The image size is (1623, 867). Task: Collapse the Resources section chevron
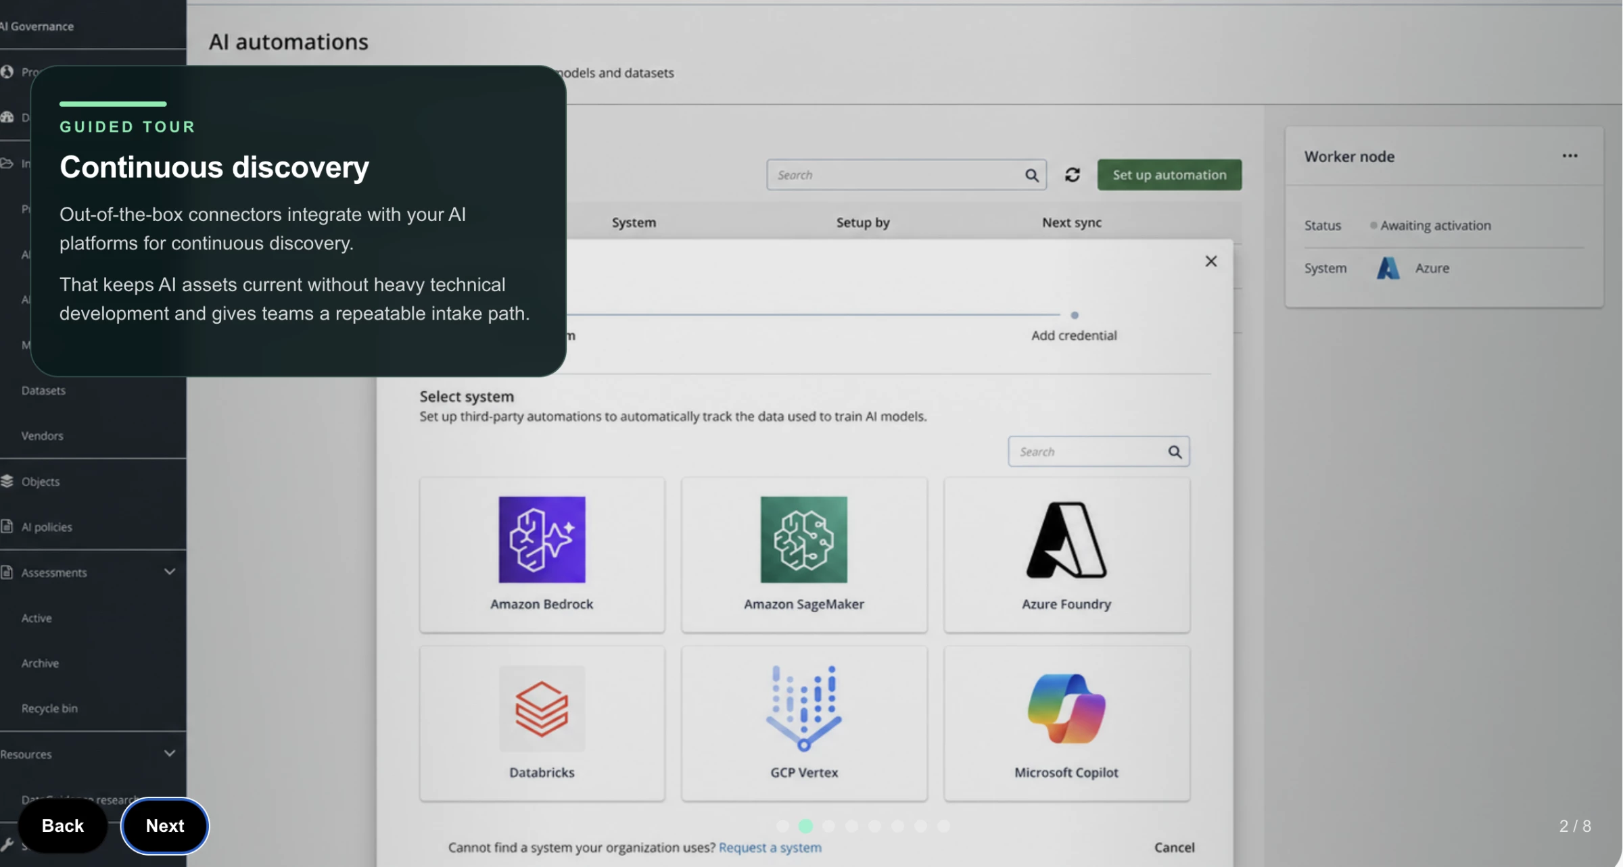point(170,753)
